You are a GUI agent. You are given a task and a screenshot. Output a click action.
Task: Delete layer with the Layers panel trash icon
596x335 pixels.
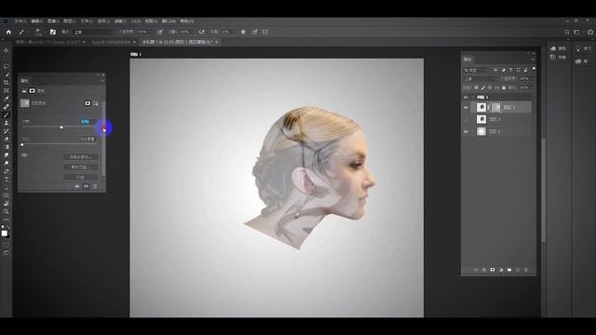point(526,270)
